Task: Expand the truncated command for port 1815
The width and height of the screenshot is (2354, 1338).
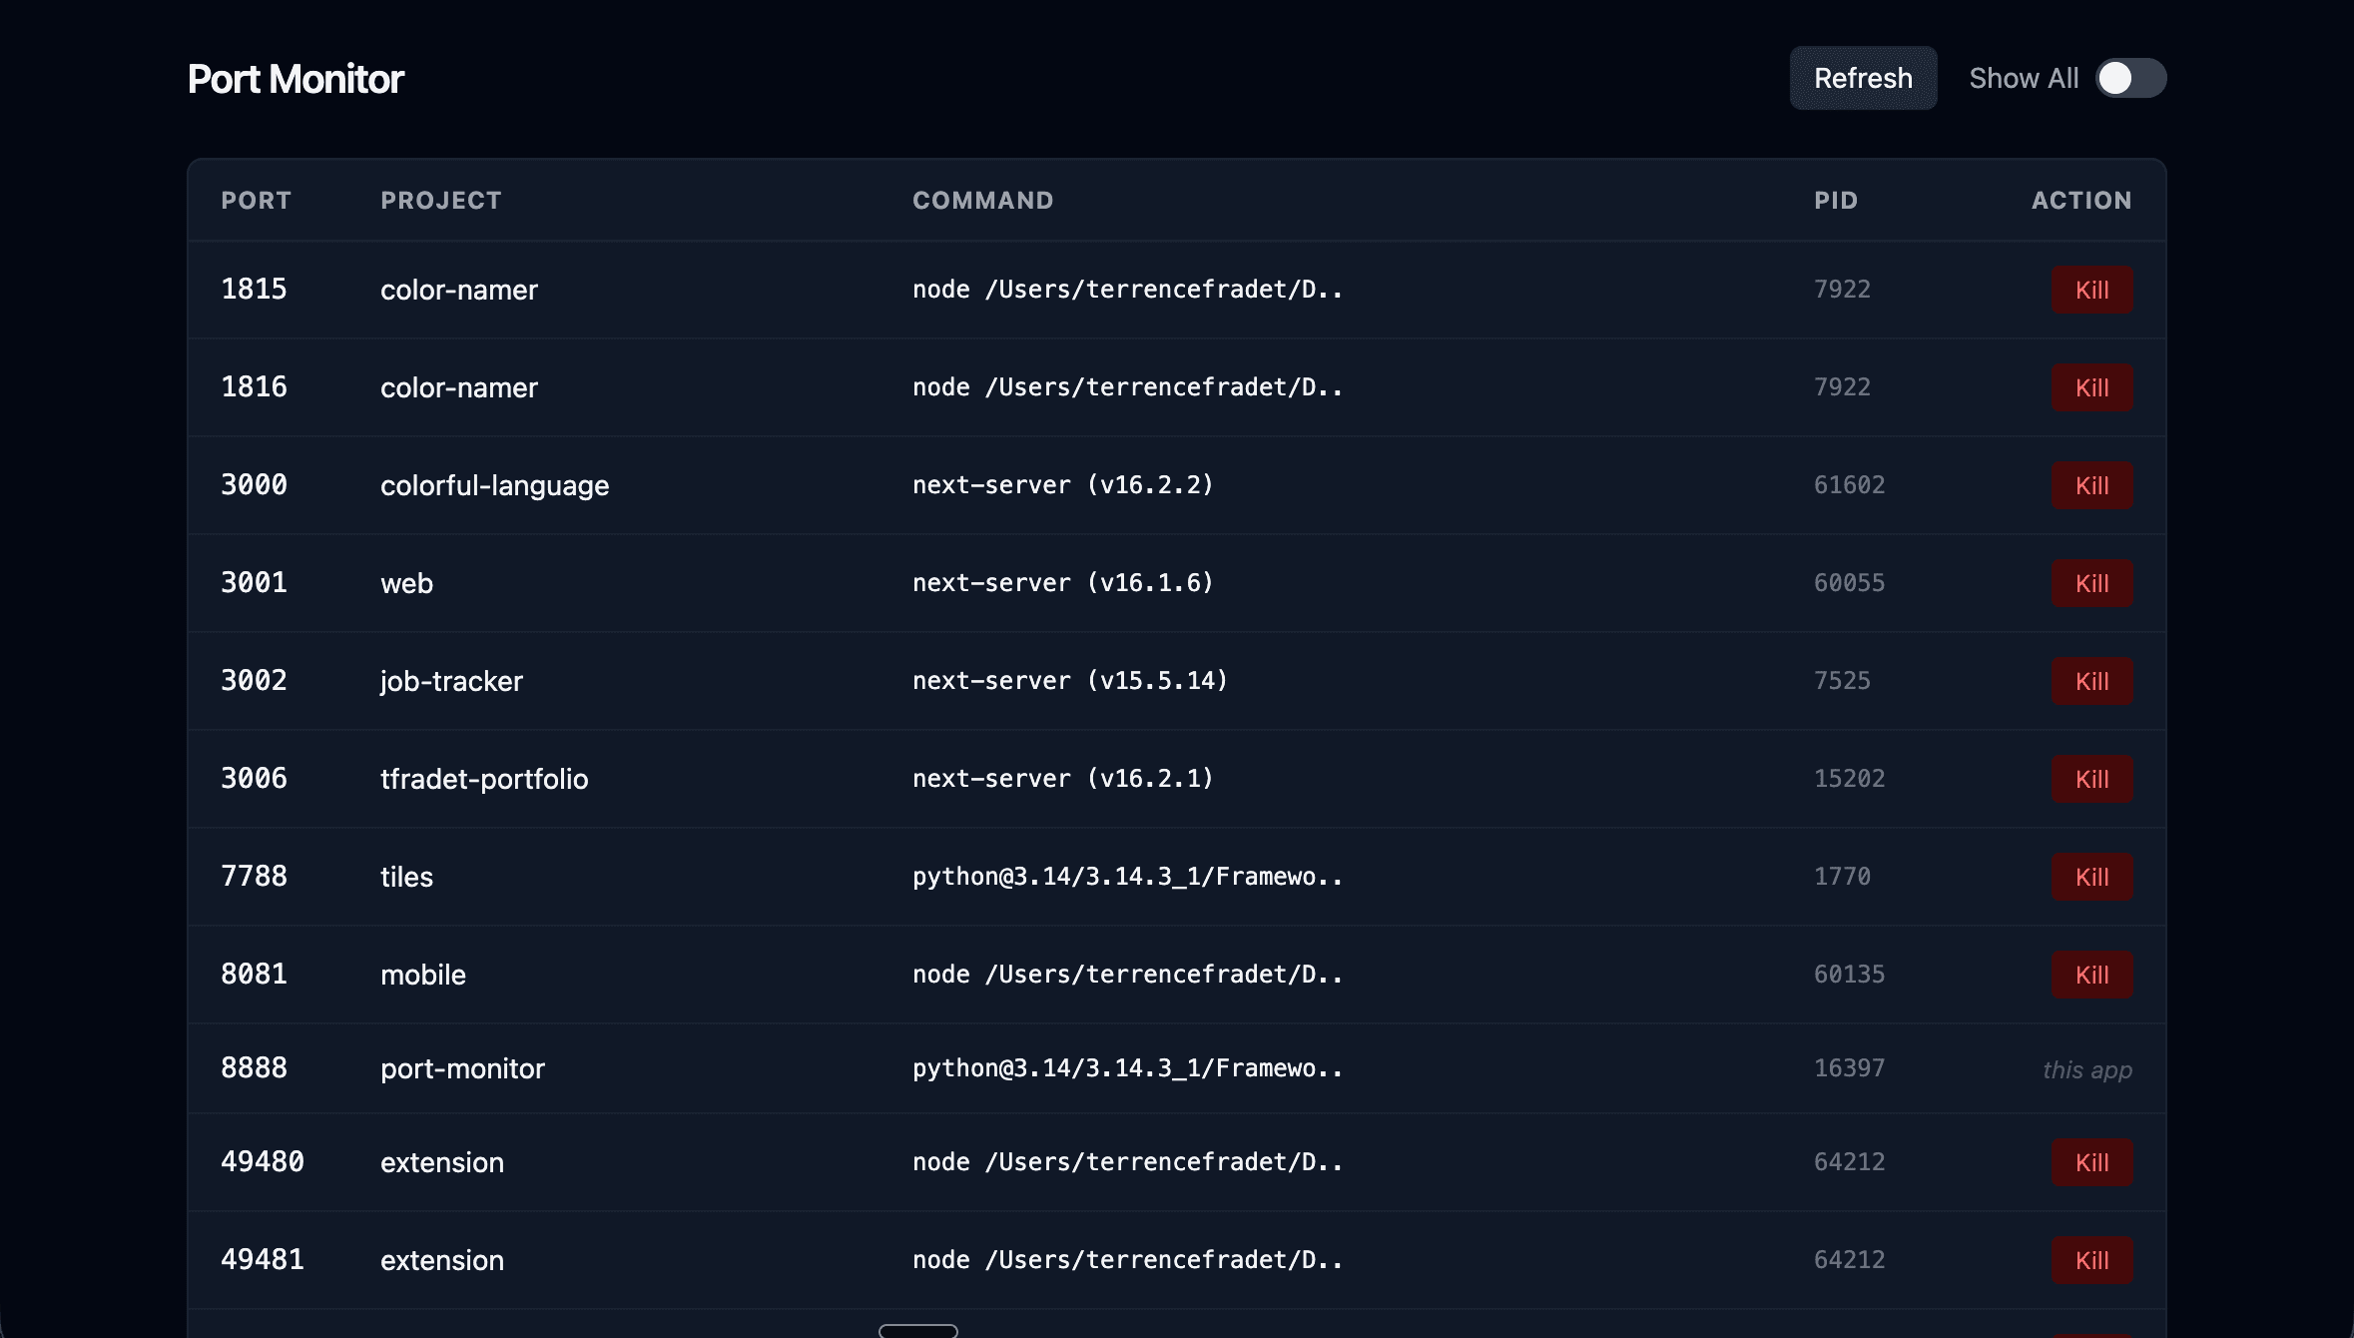Action: pos(1126,290)
